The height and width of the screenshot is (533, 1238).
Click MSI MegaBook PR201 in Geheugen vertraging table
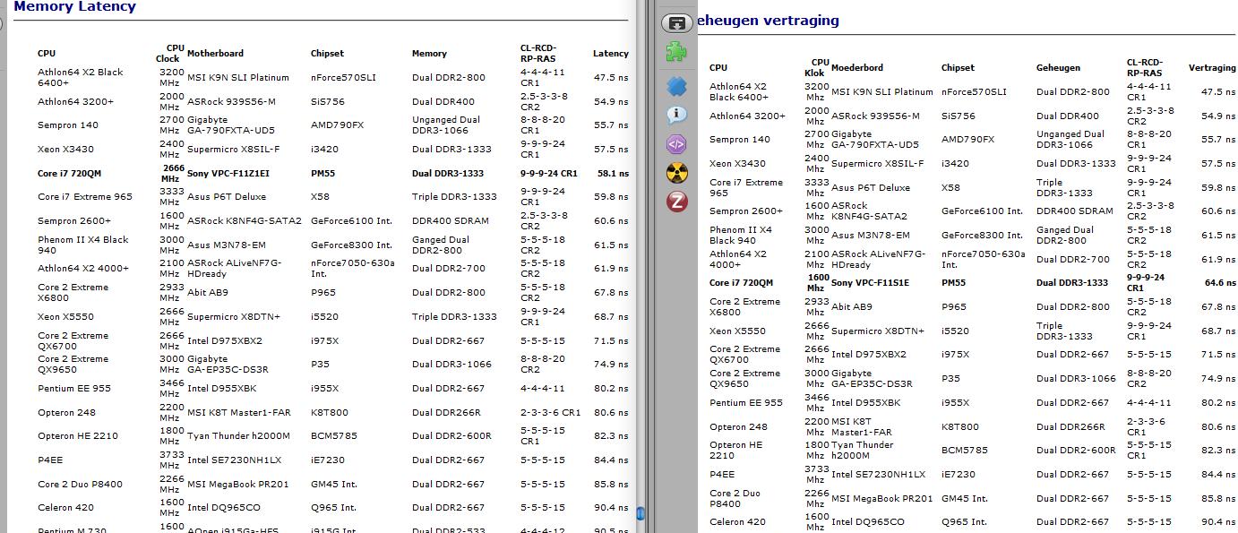tap(882, 499)
